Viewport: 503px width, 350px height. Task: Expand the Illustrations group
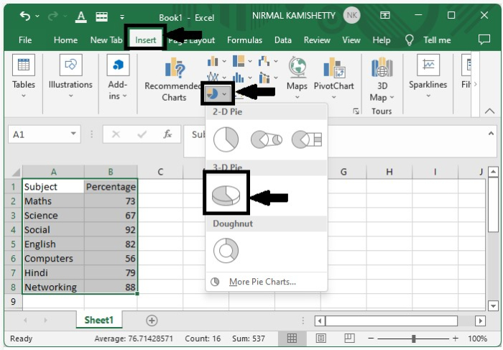tap(70, 77)
